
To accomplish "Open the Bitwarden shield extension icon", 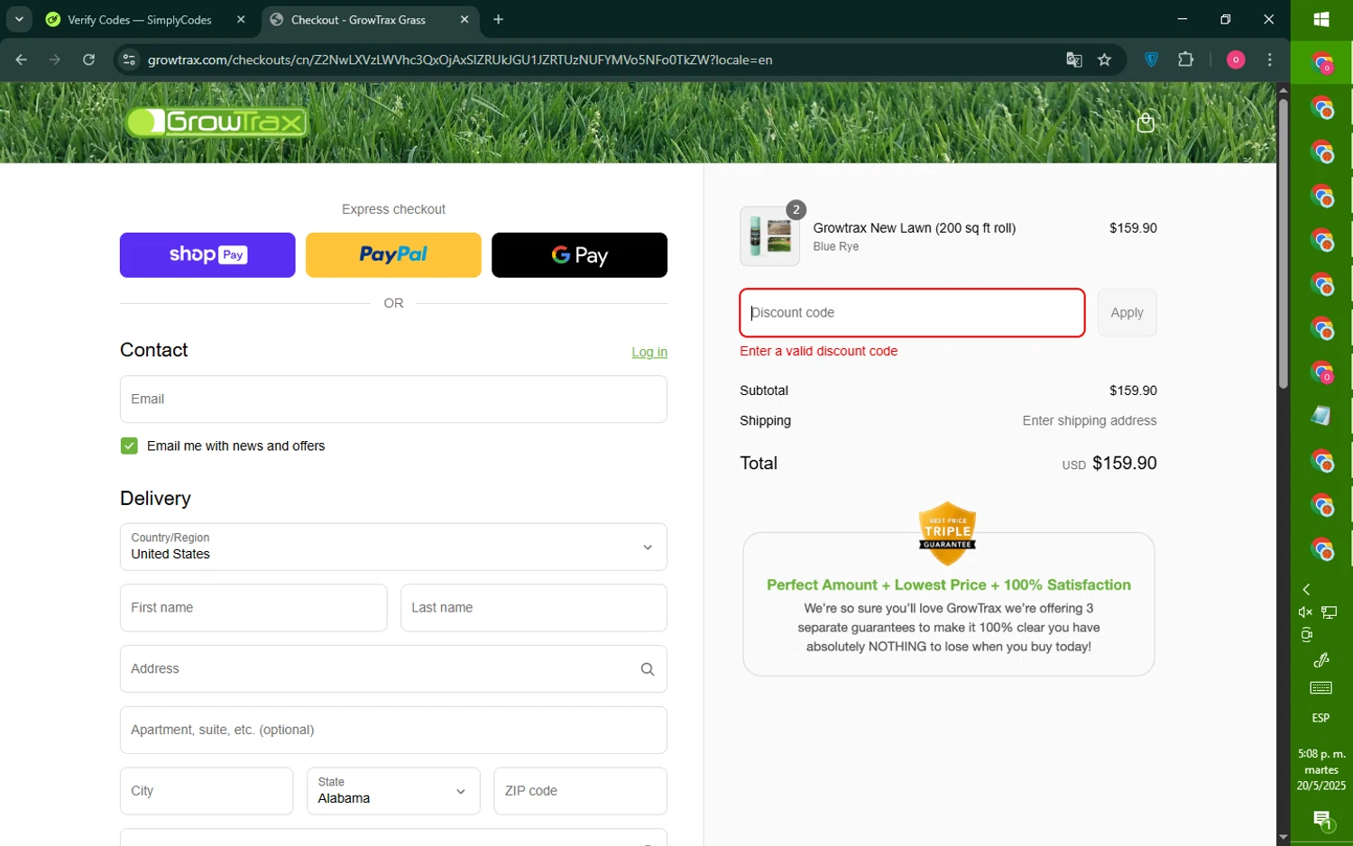I will (1151, 60).
